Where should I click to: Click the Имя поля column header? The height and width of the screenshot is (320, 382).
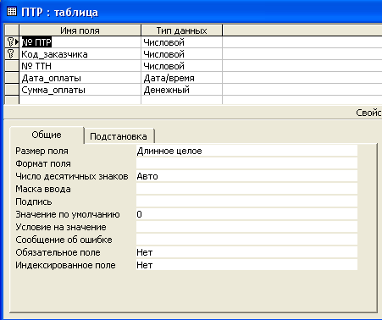pos(80,30)
